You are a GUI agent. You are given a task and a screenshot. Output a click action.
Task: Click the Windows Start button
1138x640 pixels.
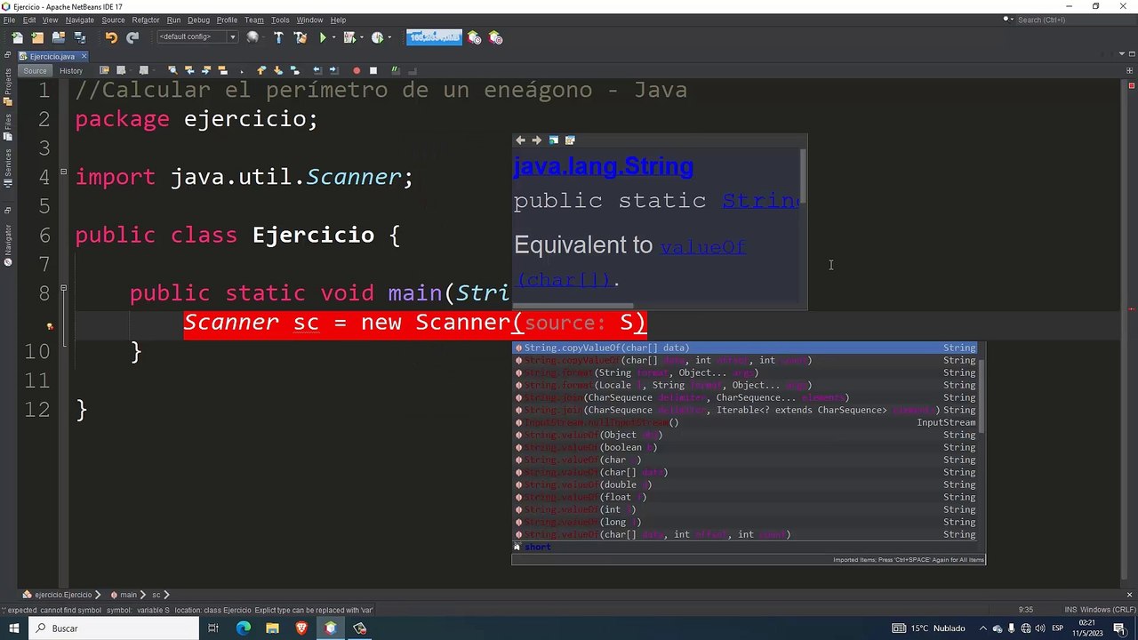coord(14,628)
